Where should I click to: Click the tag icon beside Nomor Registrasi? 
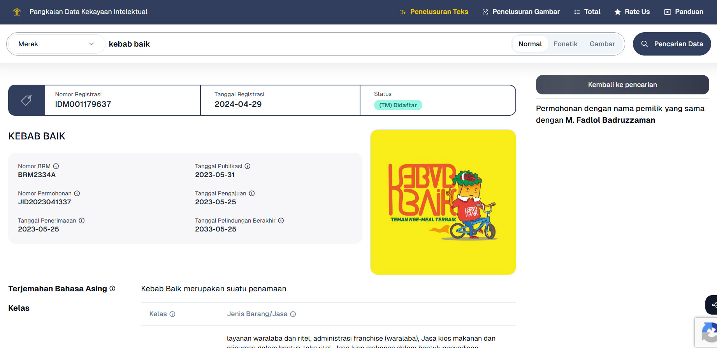(x=26, y=100)
